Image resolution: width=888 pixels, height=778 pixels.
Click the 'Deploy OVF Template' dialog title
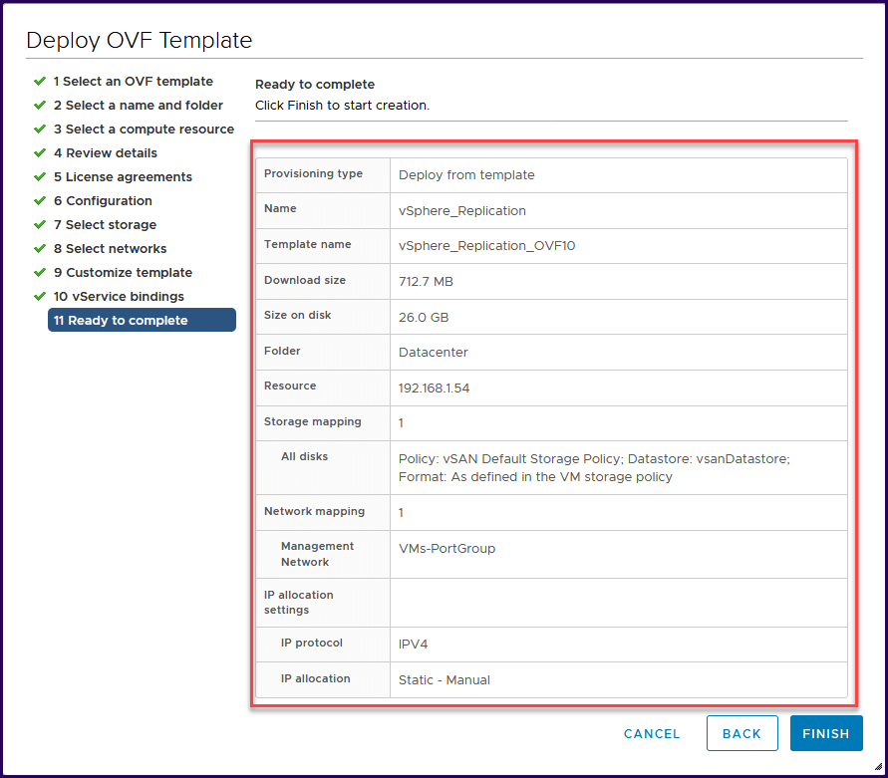tap(140, 40)
